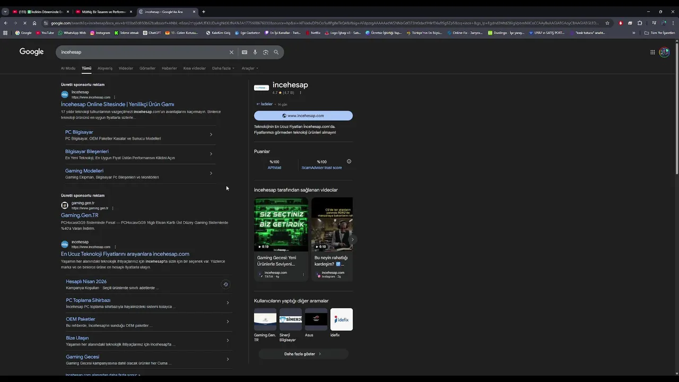Viewport: 679px width, 382px height.
Task: Open the İadeler returns link
Action: pyautogui.click(x=265, y=104)
